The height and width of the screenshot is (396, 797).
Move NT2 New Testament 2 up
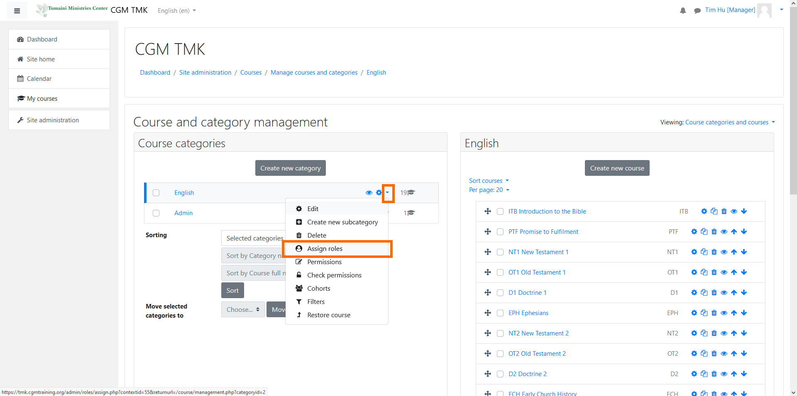734,333
